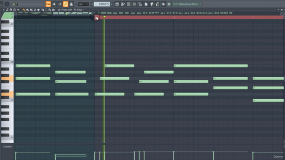Open the Pattern 5 selector
The width and height of the screenshot is (285, 160).
point(102,4)
